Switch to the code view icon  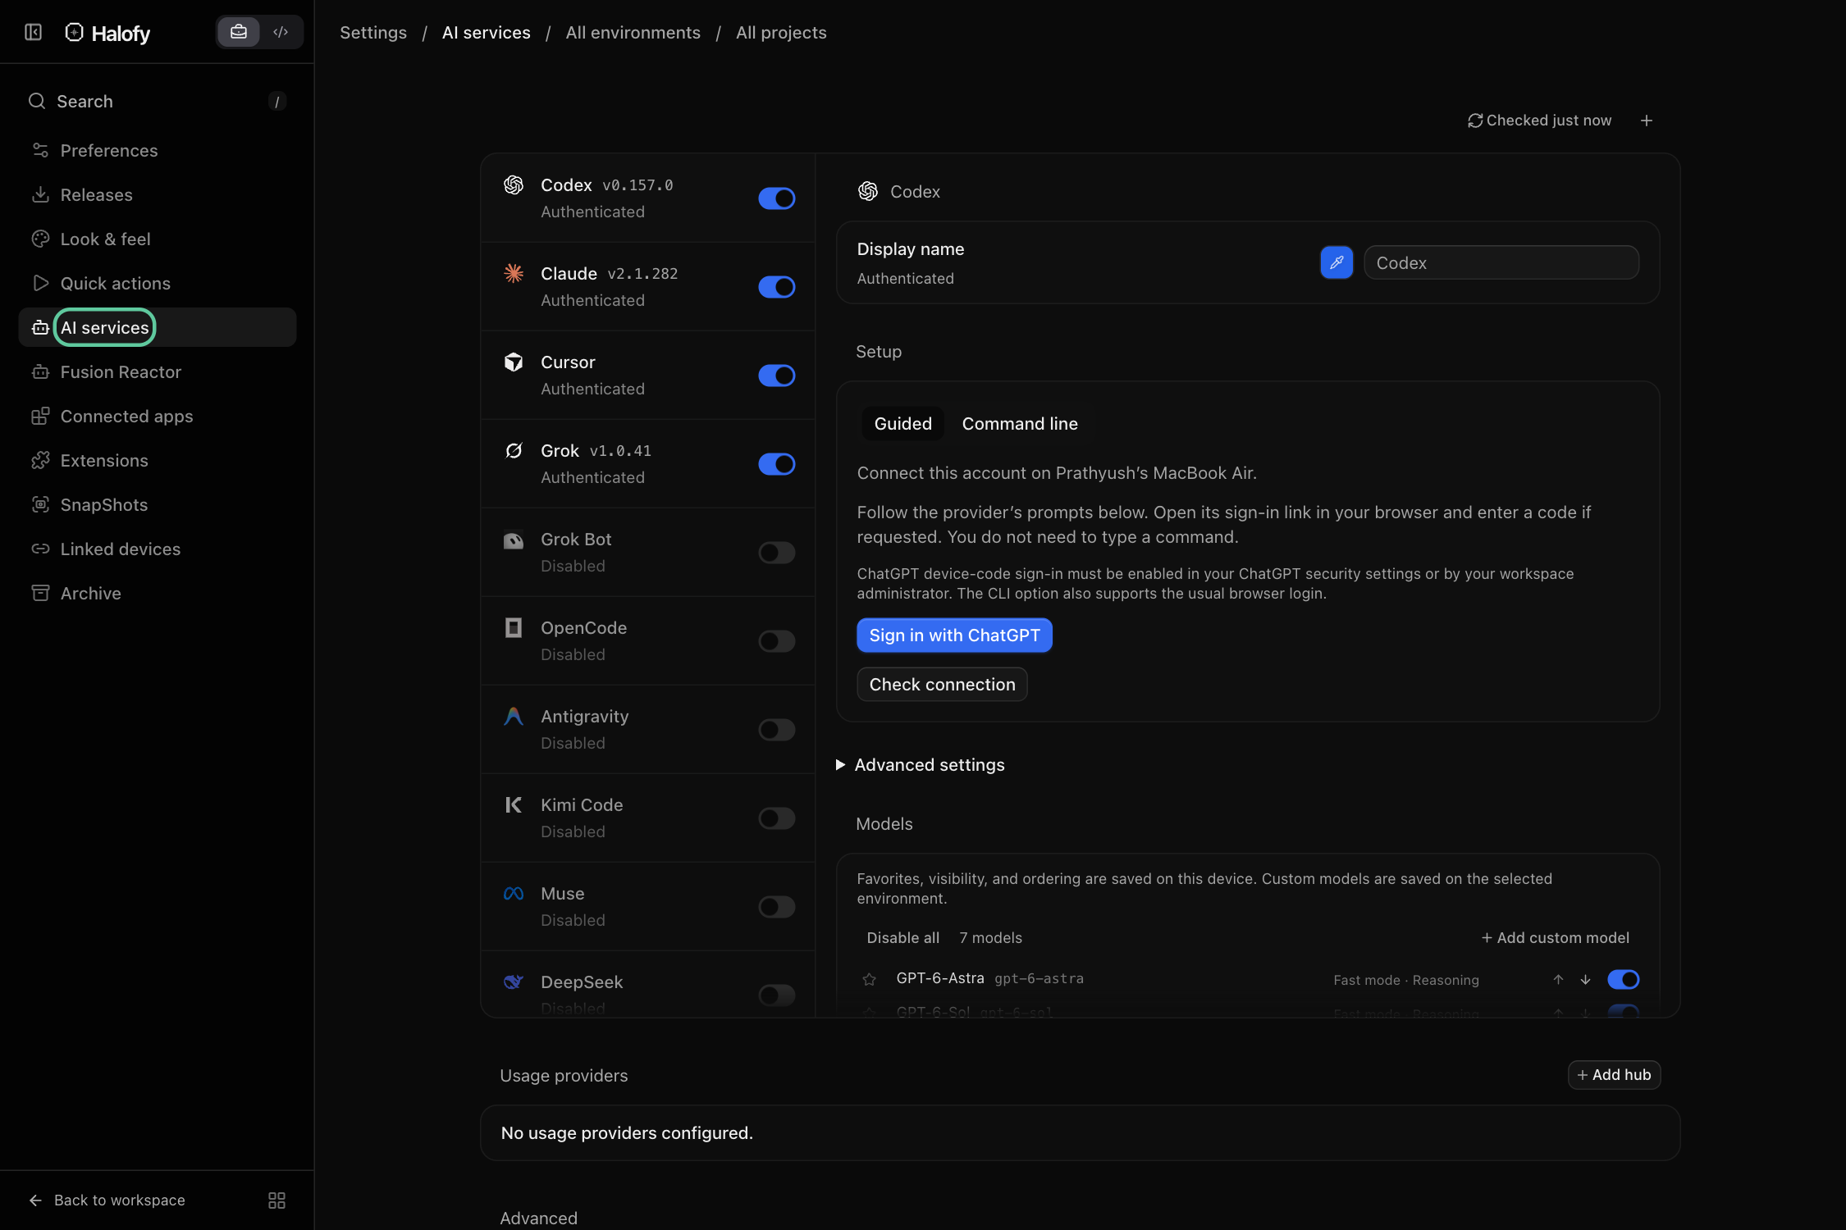(x=281, y=32)
